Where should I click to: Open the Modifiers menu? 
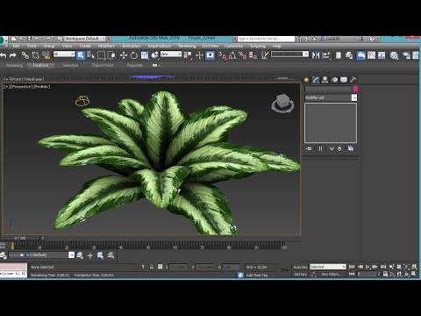[106, 46]
